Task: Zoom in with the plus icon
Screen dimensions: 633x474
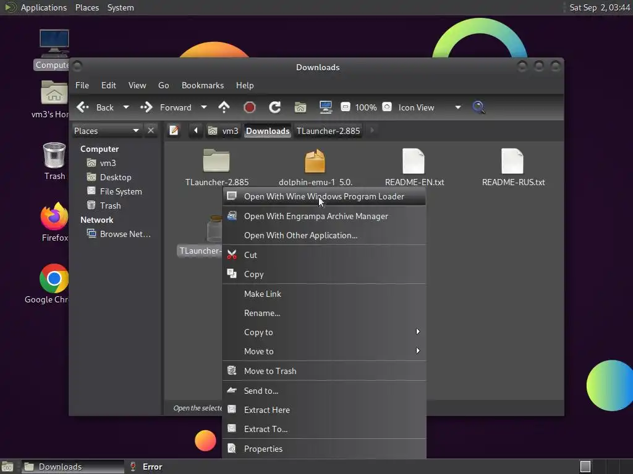Action: pyautogui.click(x=387, y=107)
